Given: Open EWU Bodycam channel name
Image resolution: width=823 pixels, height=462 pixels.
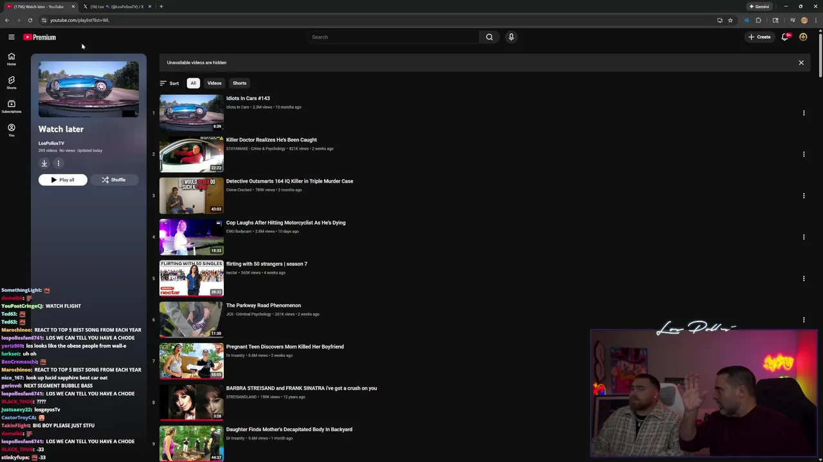Looking at the screenshot, I should (x=239, y=232).
